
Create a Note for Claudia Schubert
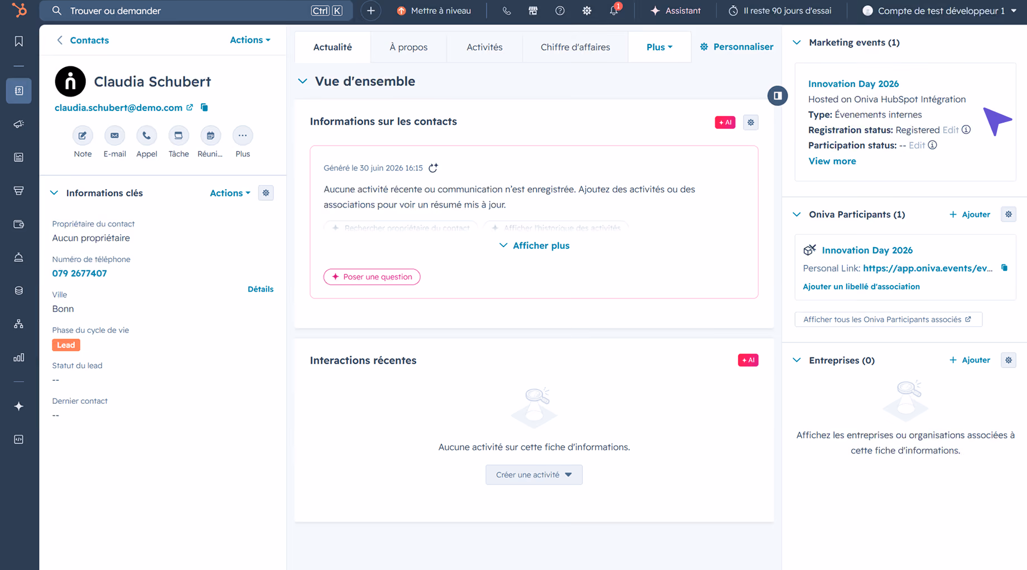(83, 136)
